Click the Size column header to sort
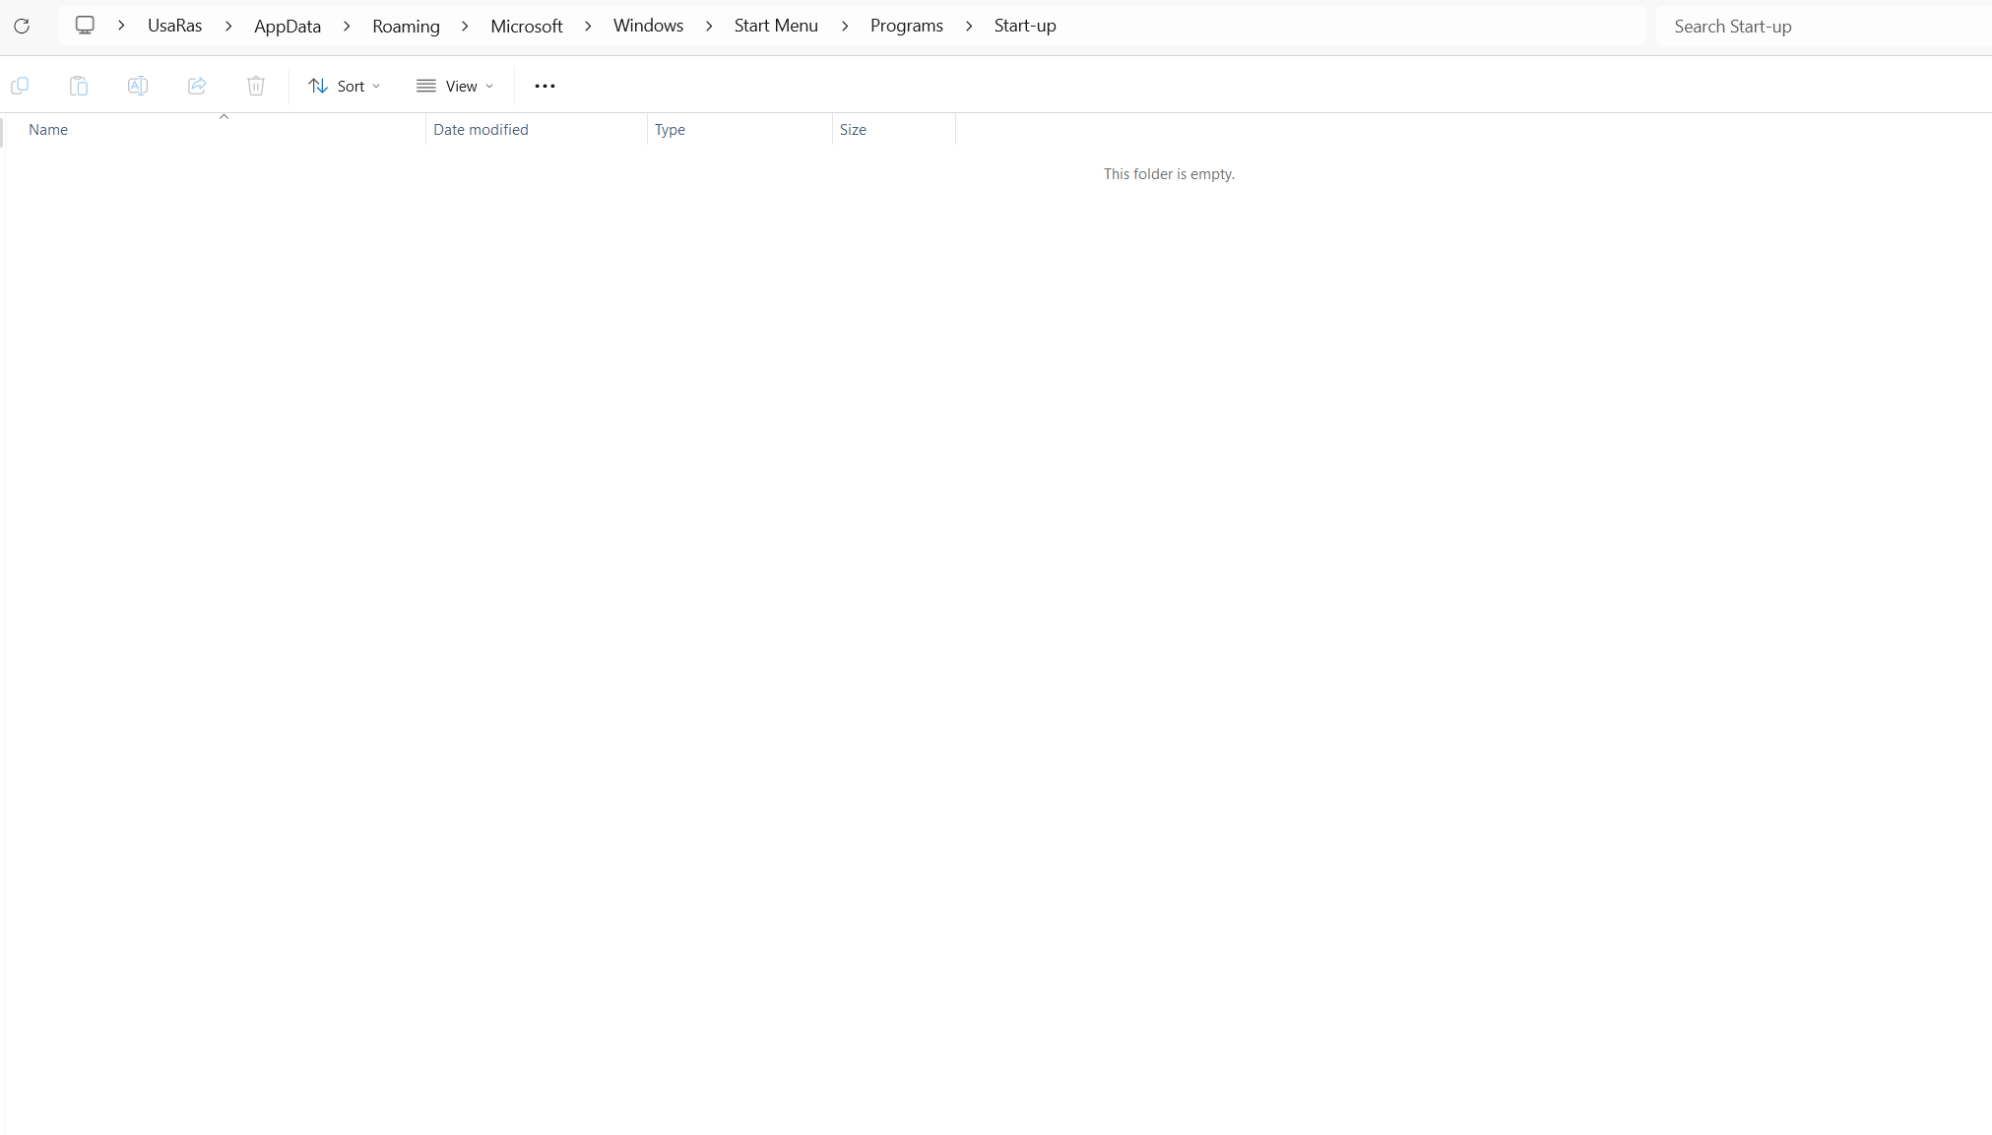 (x=853, y=129)
